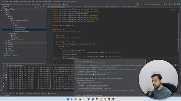Click UploadFileController breadcrumb
181x101 pixels.
tap(55, 4)
